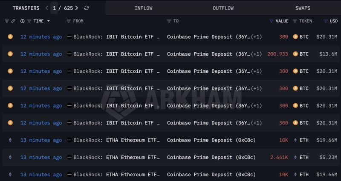The width and height of the screenshot is (341, 181).
Task: Click the refresh transfers icon
Action: 87,8
